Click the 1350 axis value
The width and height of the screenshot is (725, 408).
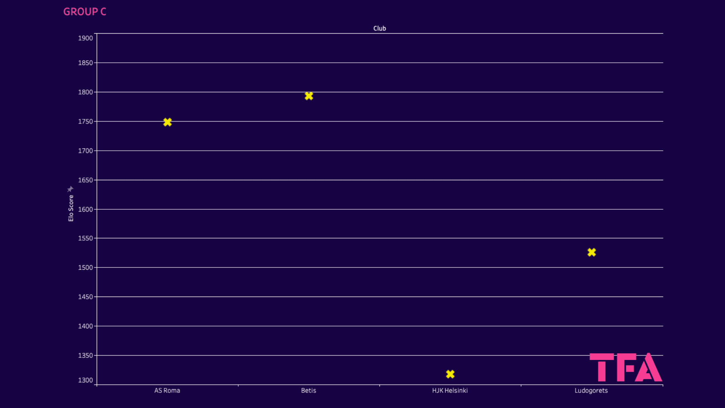click(x=85, y=355)
